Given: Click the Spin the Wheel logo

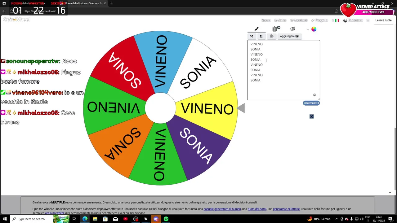Looking at the screenshot, I should [16, 20].
